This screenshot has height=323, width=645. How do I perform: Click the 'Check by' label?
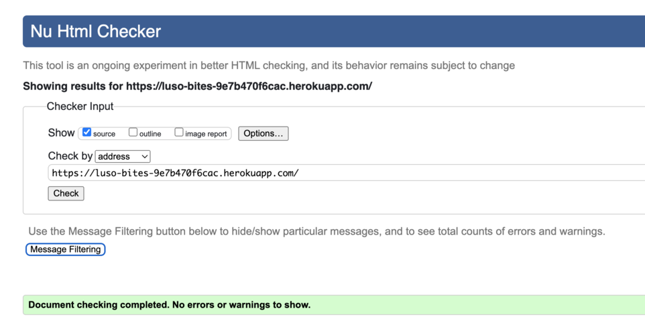[70, 156]
